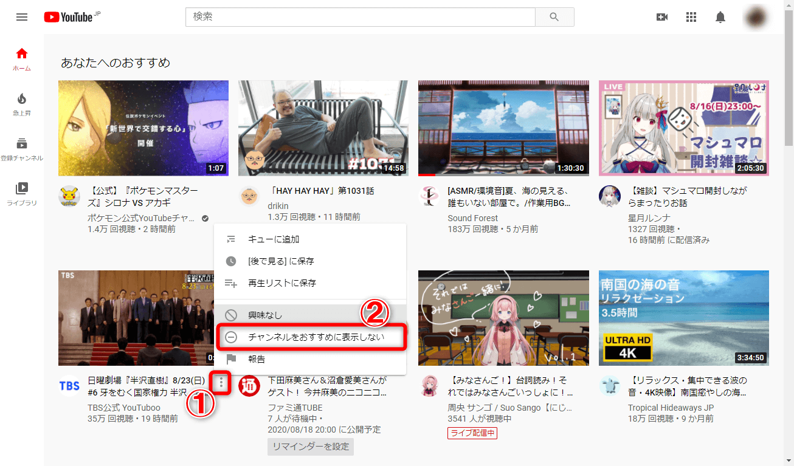Click the リマインダーを設定 button
This screenshot has width=794, height=466.
click(x=310, y=447)
